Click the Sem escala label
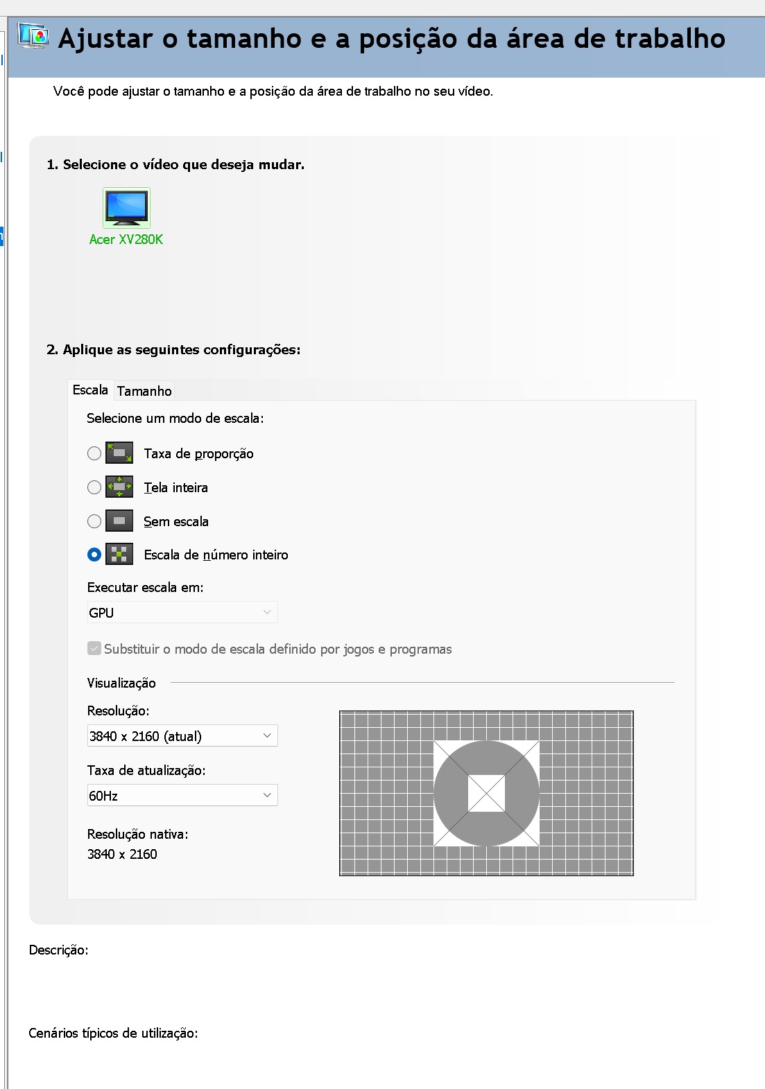 tap(176, 521)
